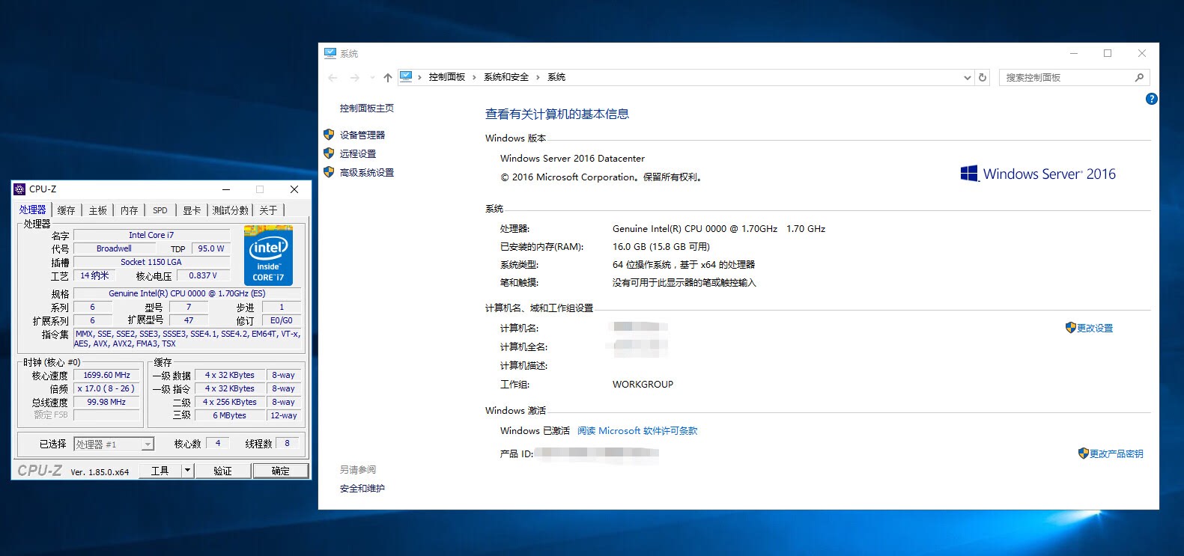Viewport: 1184px width, 556px height.
Task: Click the computer icon in address bar
Action: [406, 76]
